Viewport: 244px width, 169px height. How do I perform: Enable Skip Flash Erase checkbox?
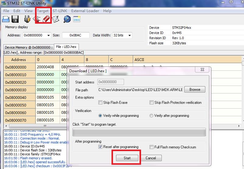[100, 103]
